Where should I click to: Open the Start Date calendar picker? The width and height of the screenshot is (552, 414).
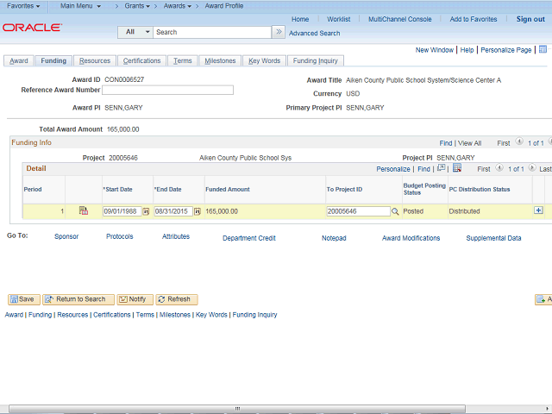146,211
